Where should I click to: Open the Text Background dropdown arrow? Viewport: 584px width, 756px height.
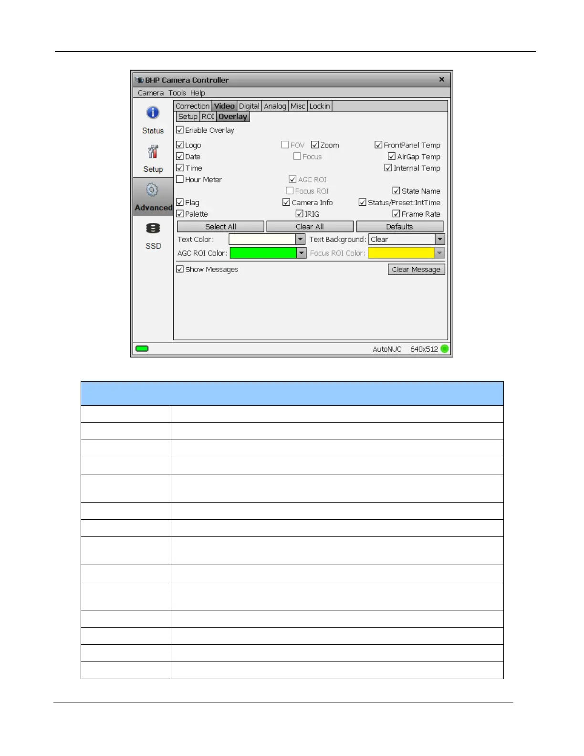pos(440,239)
